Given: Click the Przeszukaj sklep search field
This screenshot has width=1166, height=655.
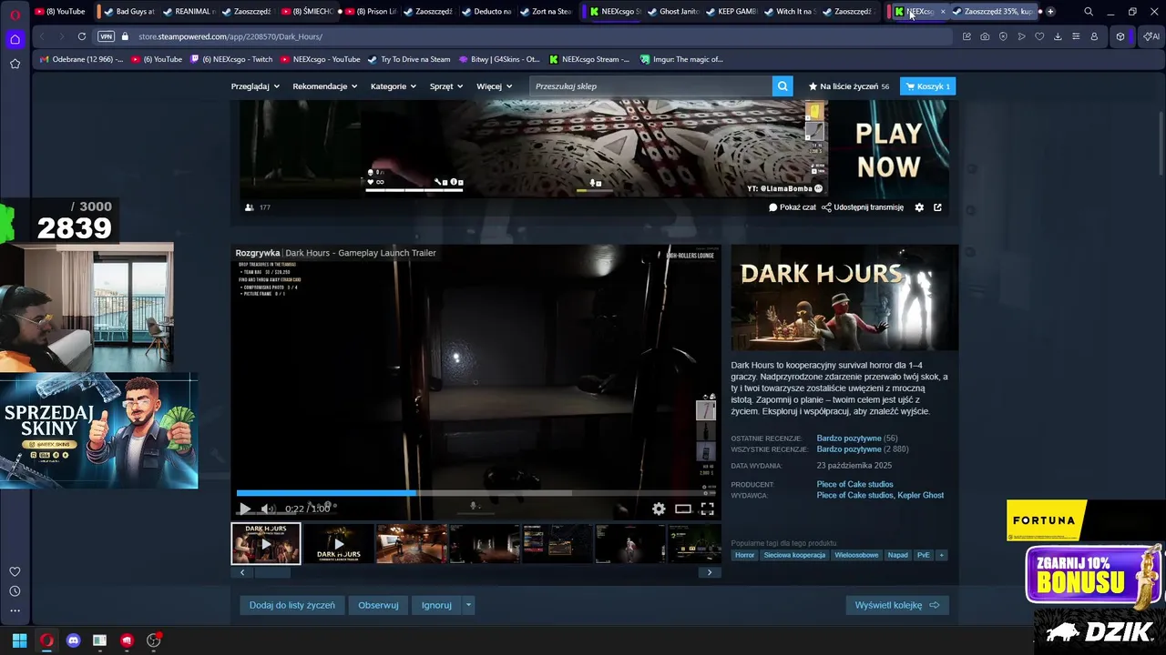Looking at the screenshot, I should pos(650,86).
